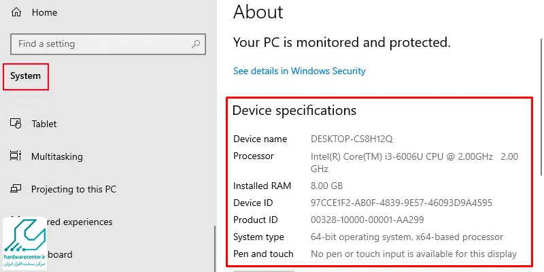The image size is (544, 272).
Task: Select Product ID value 00328-10000-00001-AA299
Action: [367, 220]
